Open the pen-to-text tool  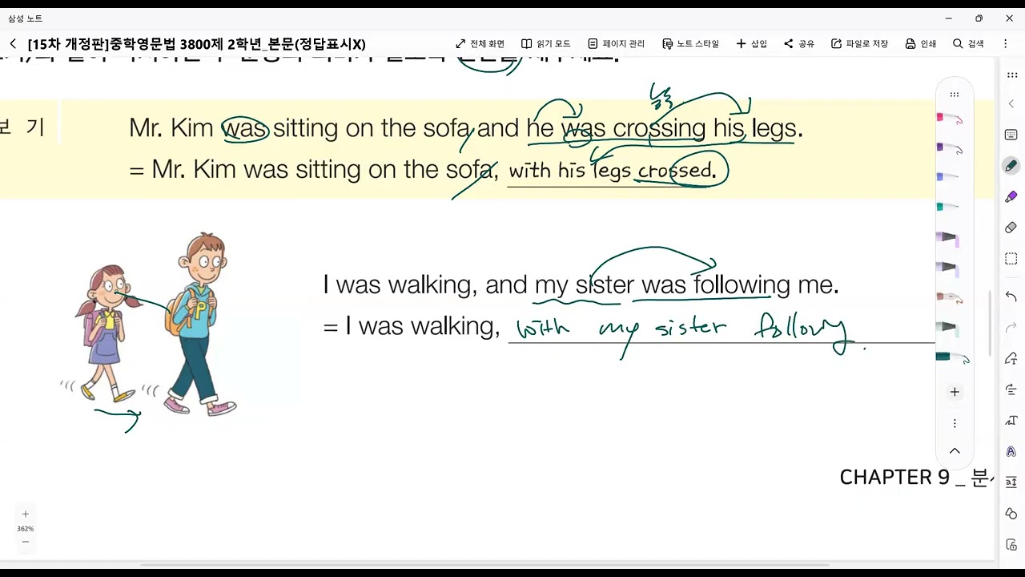coord(1011,421)
